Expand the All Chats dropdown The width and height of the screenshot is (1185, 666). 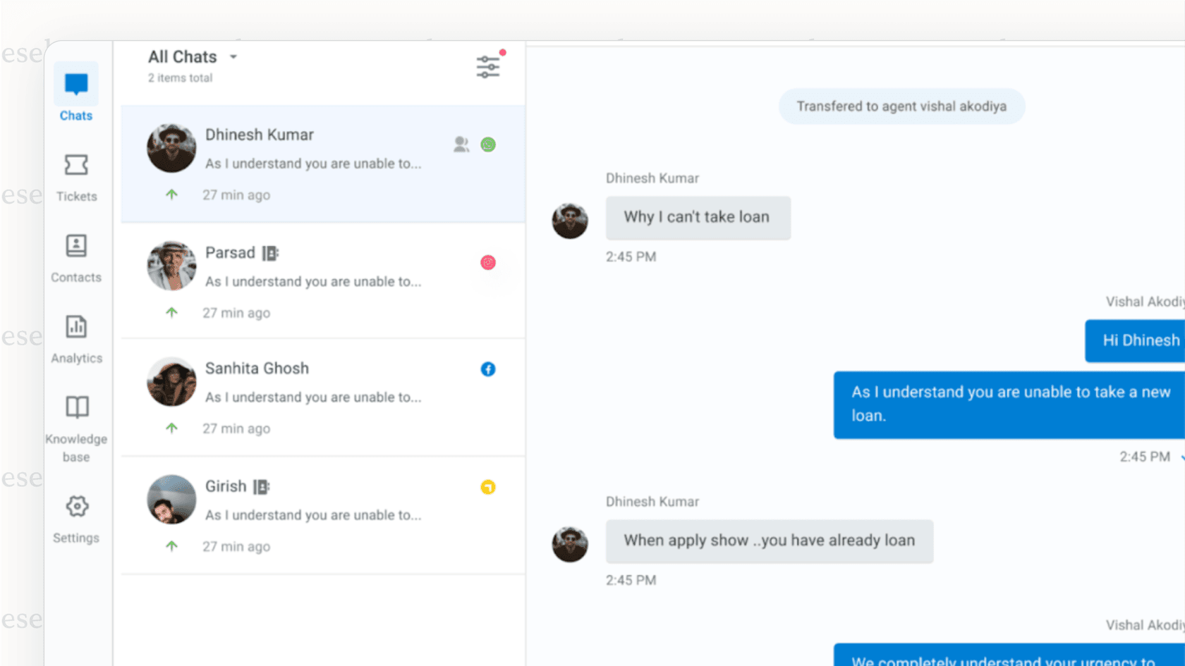tap(193, 56)
